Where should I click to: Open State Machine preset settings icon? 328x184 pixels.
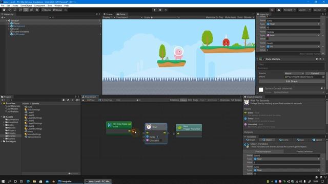(x=320, y=59)
